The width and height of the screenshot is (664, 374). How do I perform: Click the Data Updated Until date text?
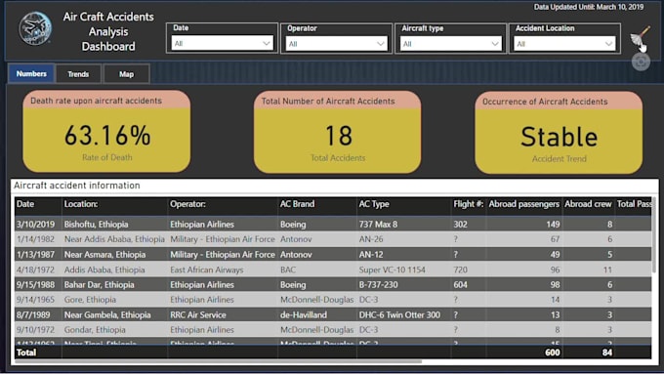pyautogui.click(x=589, y=7)
